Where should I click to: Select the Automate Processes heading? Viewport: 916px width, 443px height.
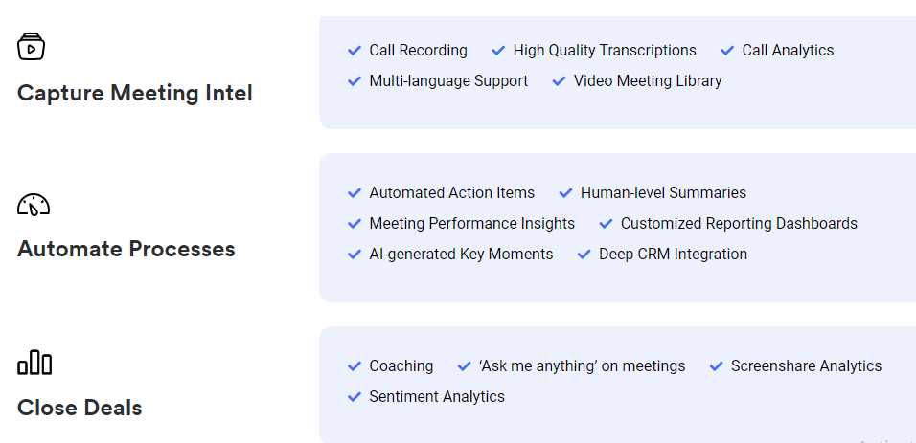[126, 249]
